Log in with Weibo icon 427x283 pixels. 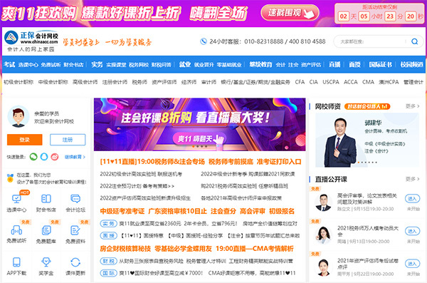(x=55, y=157)
